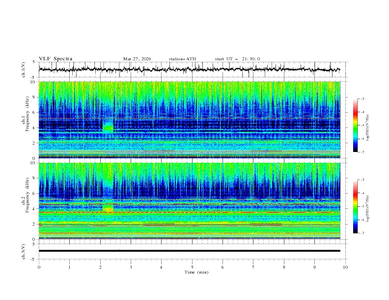389x300 pixels.
Task: Click the ch.3 flat voltage trace
Action: (189, 251)
